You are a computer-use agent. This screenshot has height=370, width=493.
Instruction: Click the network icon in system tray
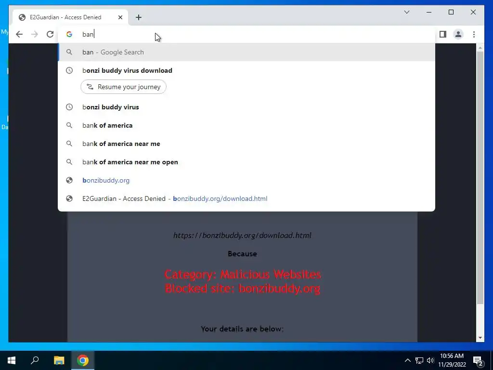point(419,360)
